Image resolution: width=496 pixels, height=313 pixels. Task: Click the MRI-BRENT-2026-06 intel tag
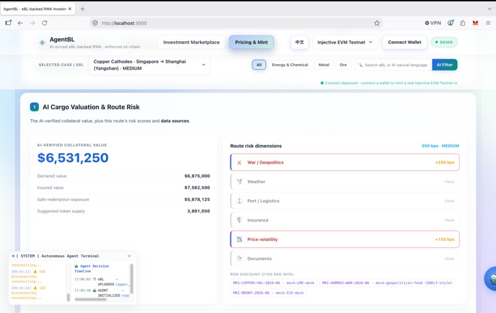click(268, 293)
